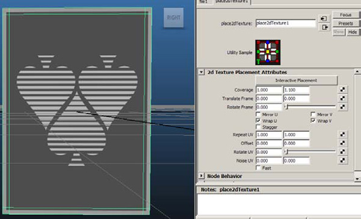Image resolution: width=361 pixels, height=219 pixels.
Task: Click the Rotate Frame slider handle
Action: point(286,106)
